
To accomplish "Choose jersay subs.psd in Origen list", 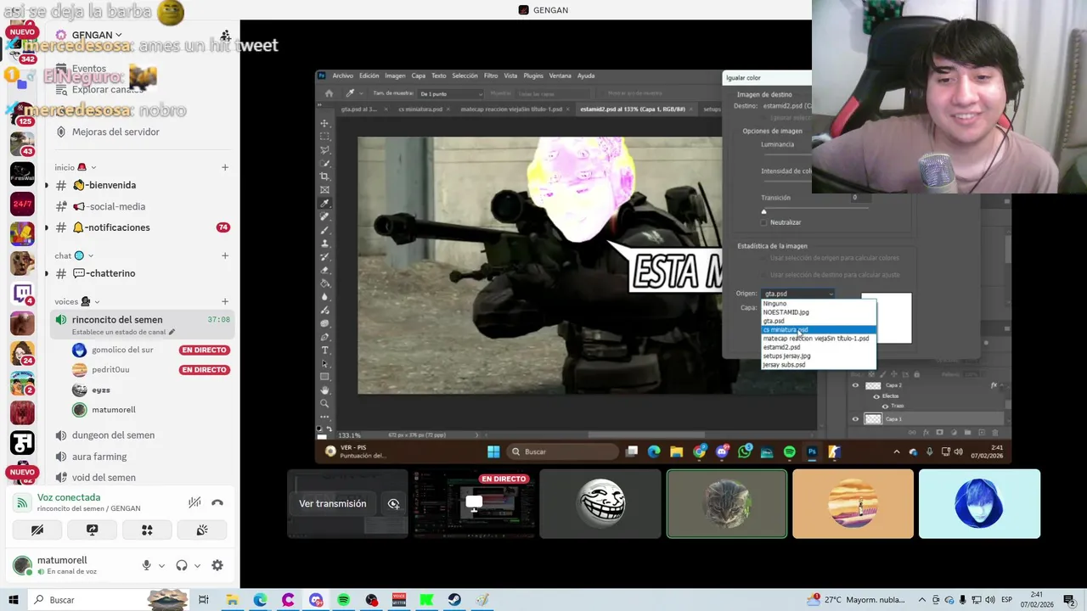I will pyautogui.click(x=819, y=365).
